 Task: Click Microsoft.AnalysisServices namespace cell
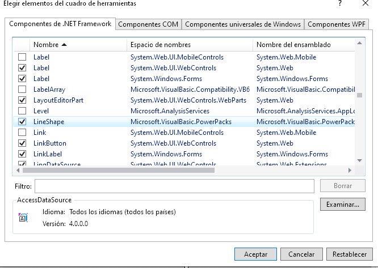(x=170, y=111)
